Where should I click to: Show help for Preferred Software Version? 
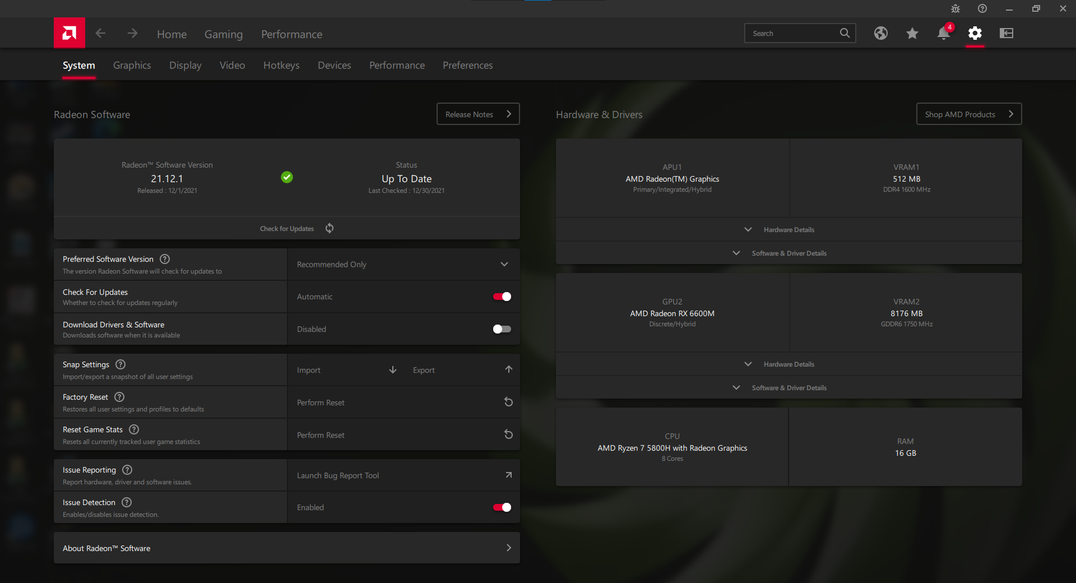coord(165,259)
